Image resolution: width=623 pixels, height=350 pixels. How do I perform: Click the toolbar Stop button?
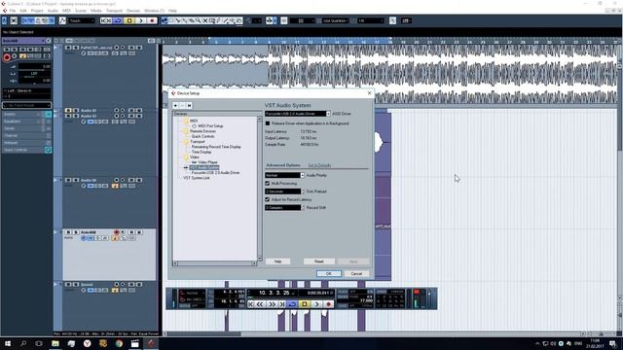129,20
